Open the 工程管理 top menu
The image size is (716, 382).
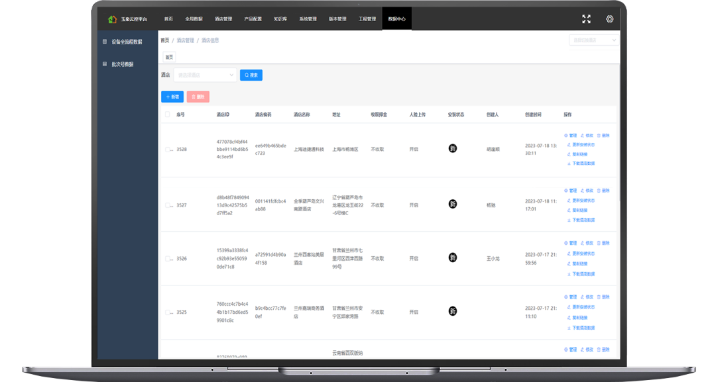point(367,19)
